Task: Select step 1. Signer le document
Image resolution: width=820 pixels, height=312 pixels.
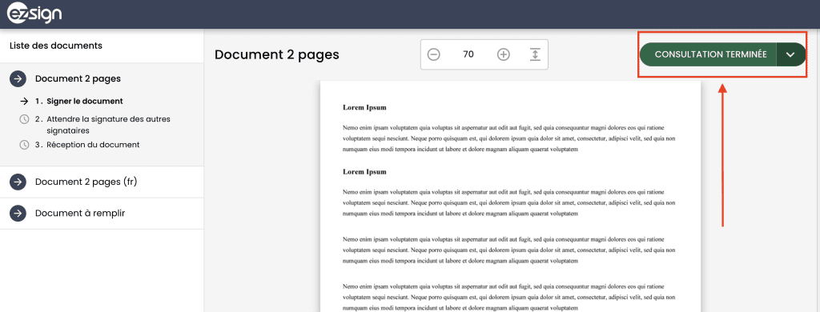Action: pyautogui.click(x=79, y=102)
